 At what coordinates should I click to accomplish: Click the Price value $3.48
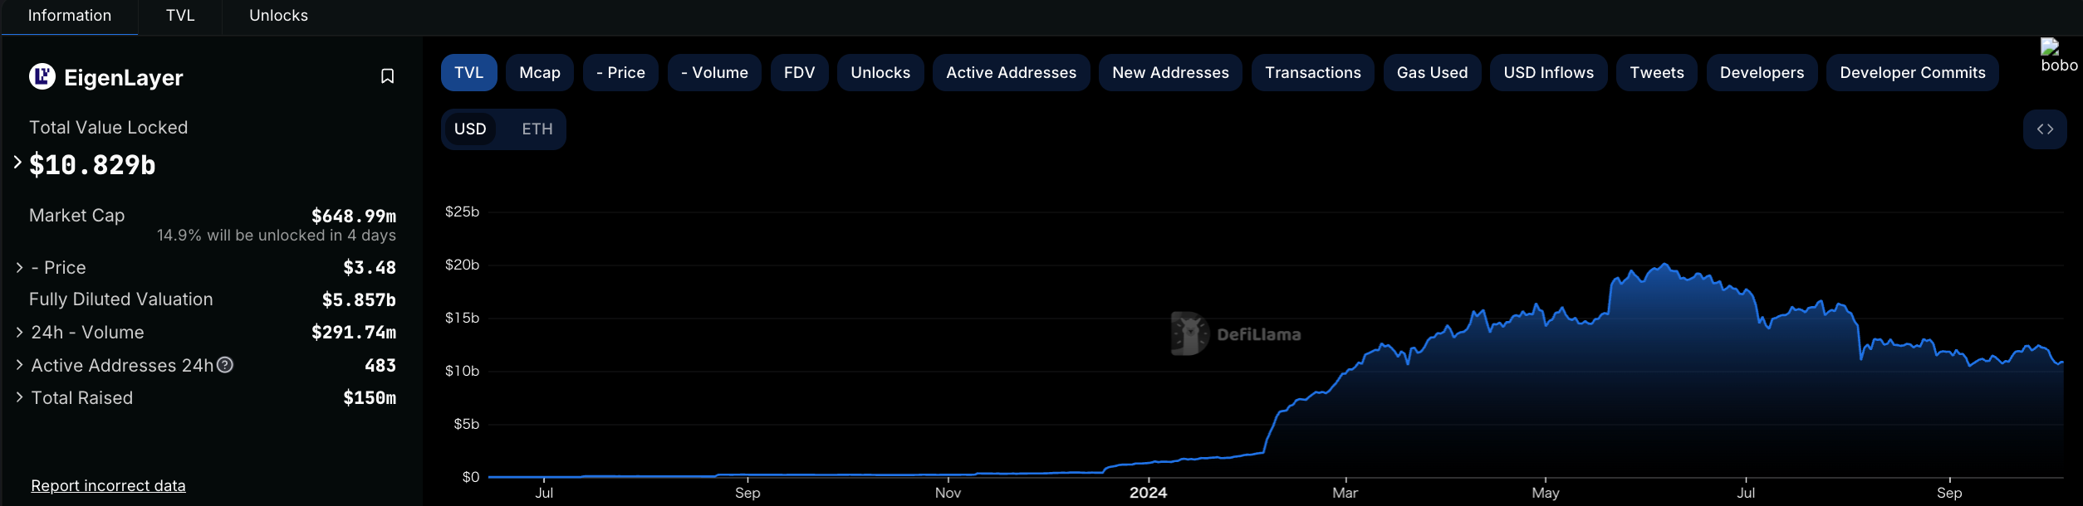click(370, 268)
